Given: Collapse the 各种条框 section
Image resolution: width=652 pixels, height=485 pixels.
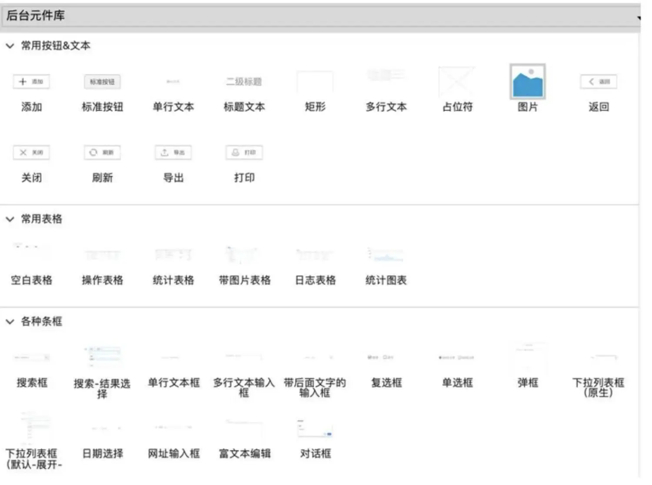Looking at the screenshot, I should pyautogui.click(x=10, y=322).
